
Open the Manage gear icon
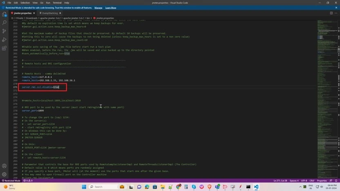click(x=4, y=174)
